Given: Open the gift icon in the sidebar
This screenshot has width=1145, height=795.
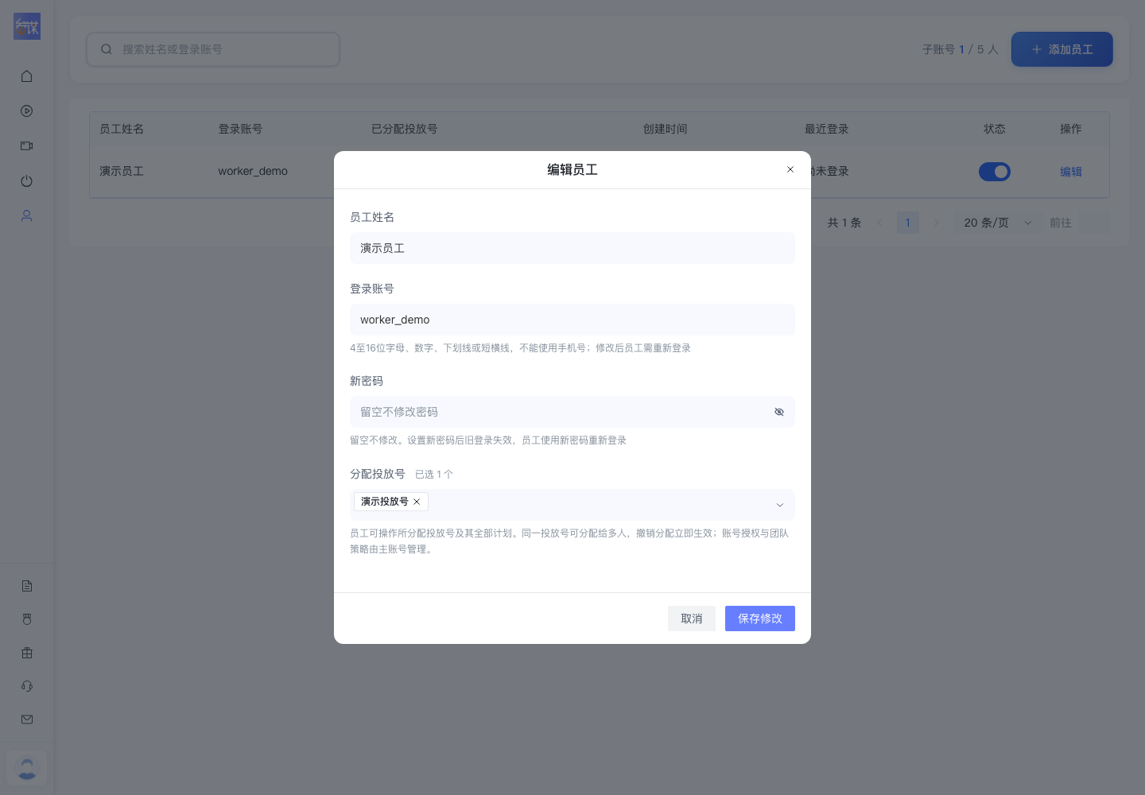Looking at the screenshot, I should click(27, 653).
